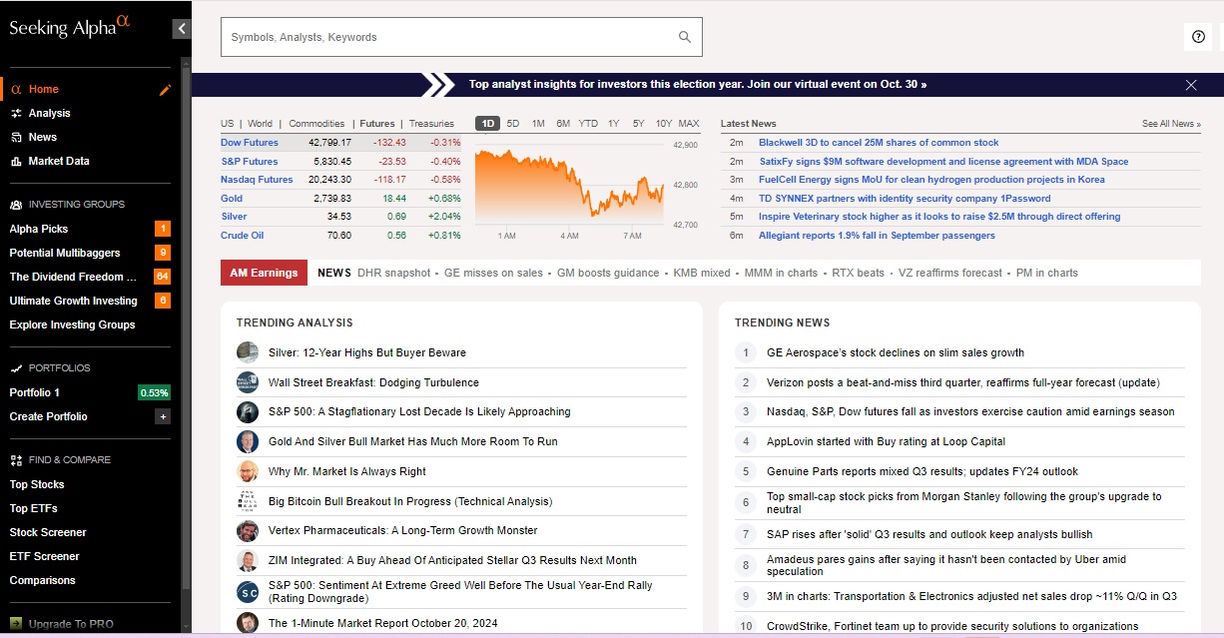Select the 1M chart range
Image resolution: width=1224 pixels, height=638 pixels.
538,124
